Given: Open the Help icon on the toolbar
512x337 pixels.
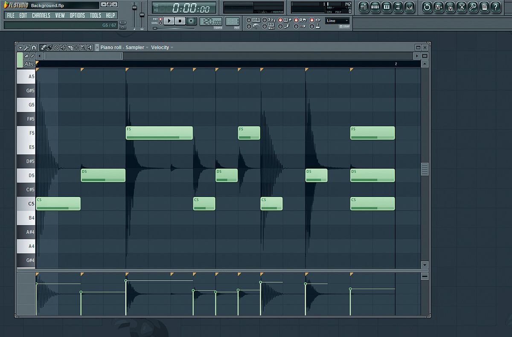Looking at the screenshot, I should [x=496, y=7].
